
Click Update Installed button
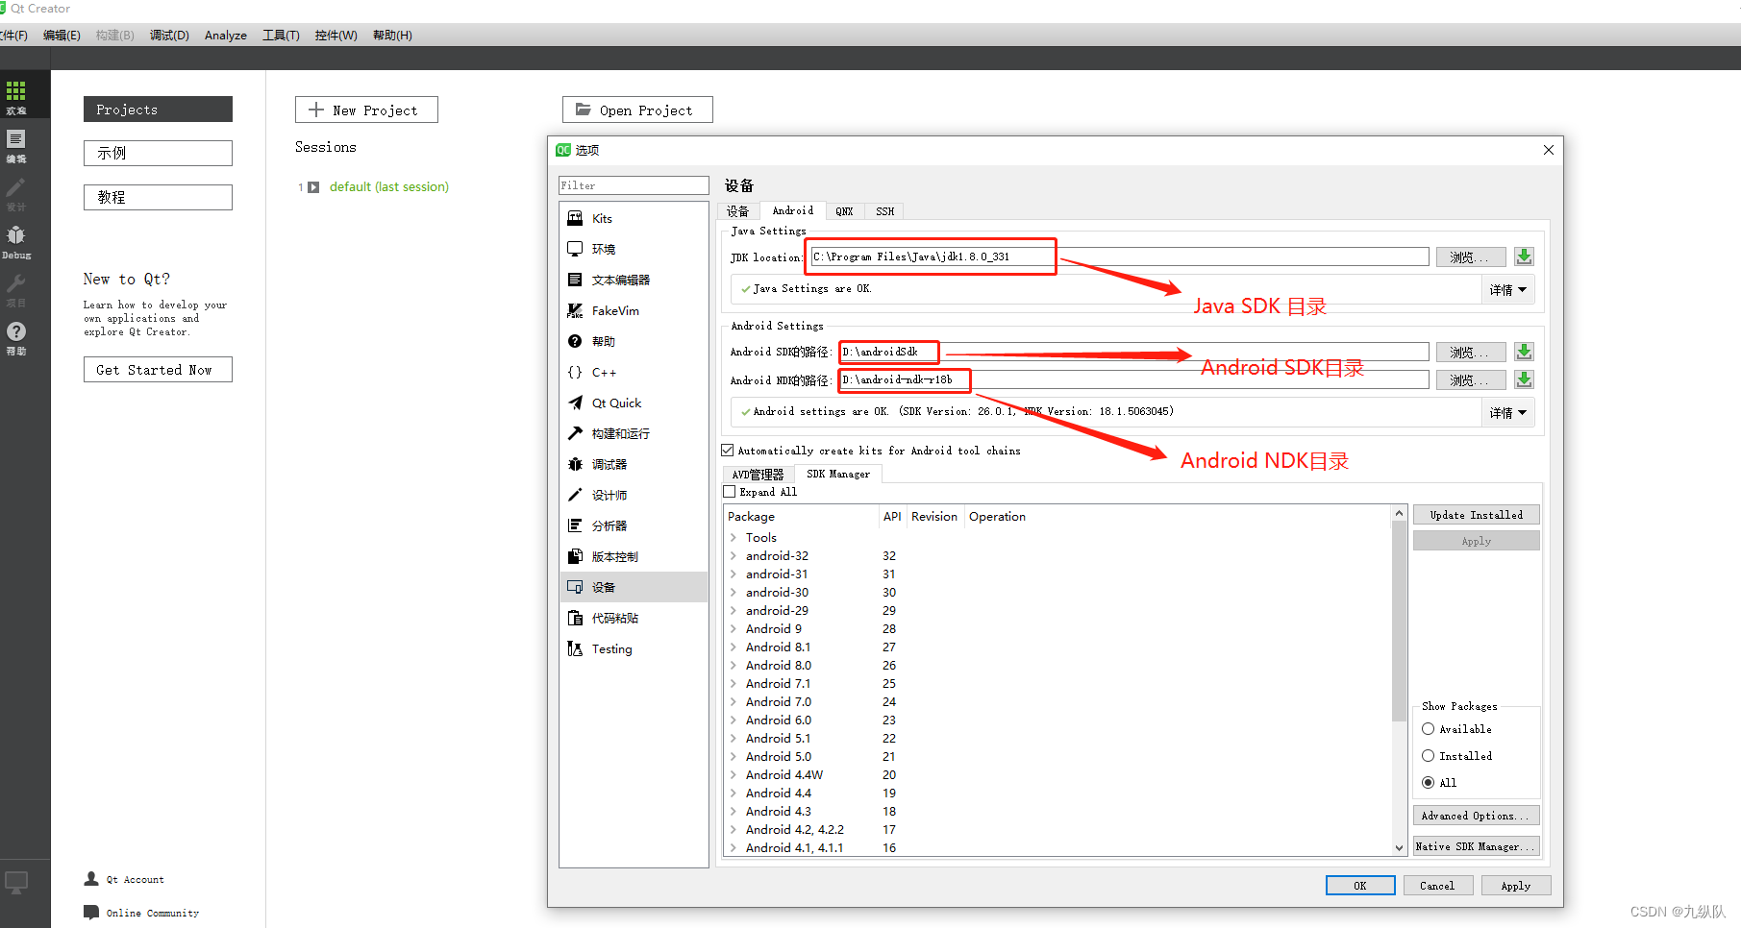[1477, 515]
